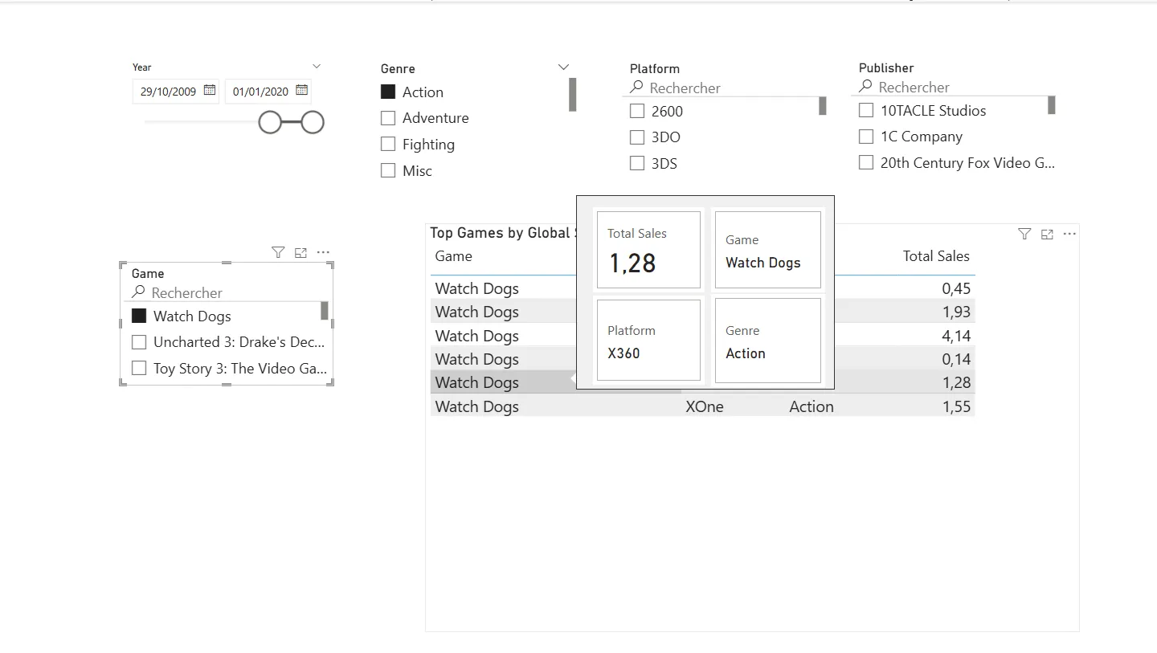Tick the 1C Company publisher checkbox
Viewport: 1157px width, 653px height.
(x=866, y=137)
